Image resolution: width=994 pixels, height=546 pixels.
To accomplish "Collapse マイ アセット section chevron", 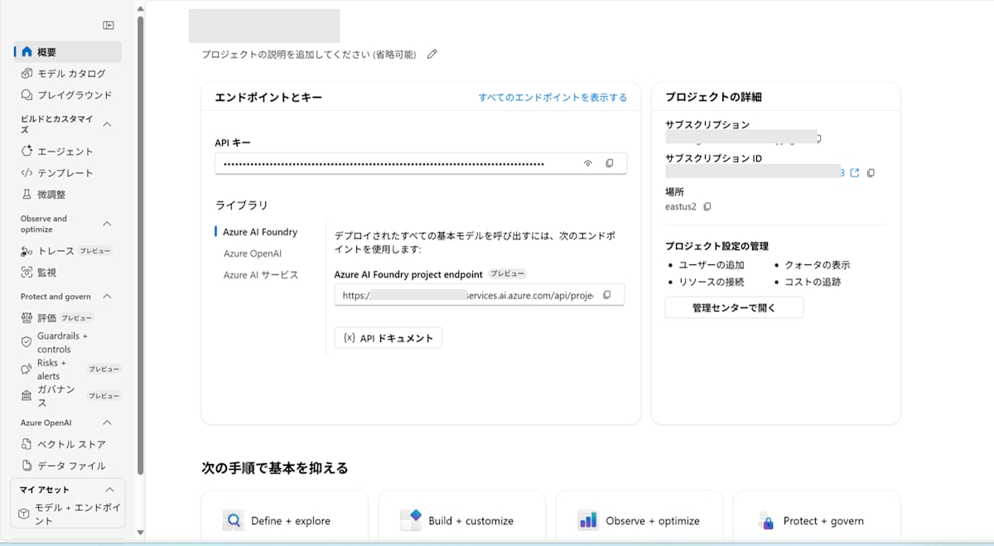I will (109, 490).
